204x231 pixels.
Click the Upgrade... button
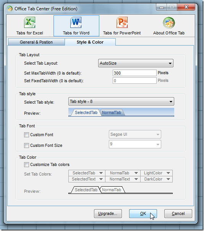click(108, 213)
